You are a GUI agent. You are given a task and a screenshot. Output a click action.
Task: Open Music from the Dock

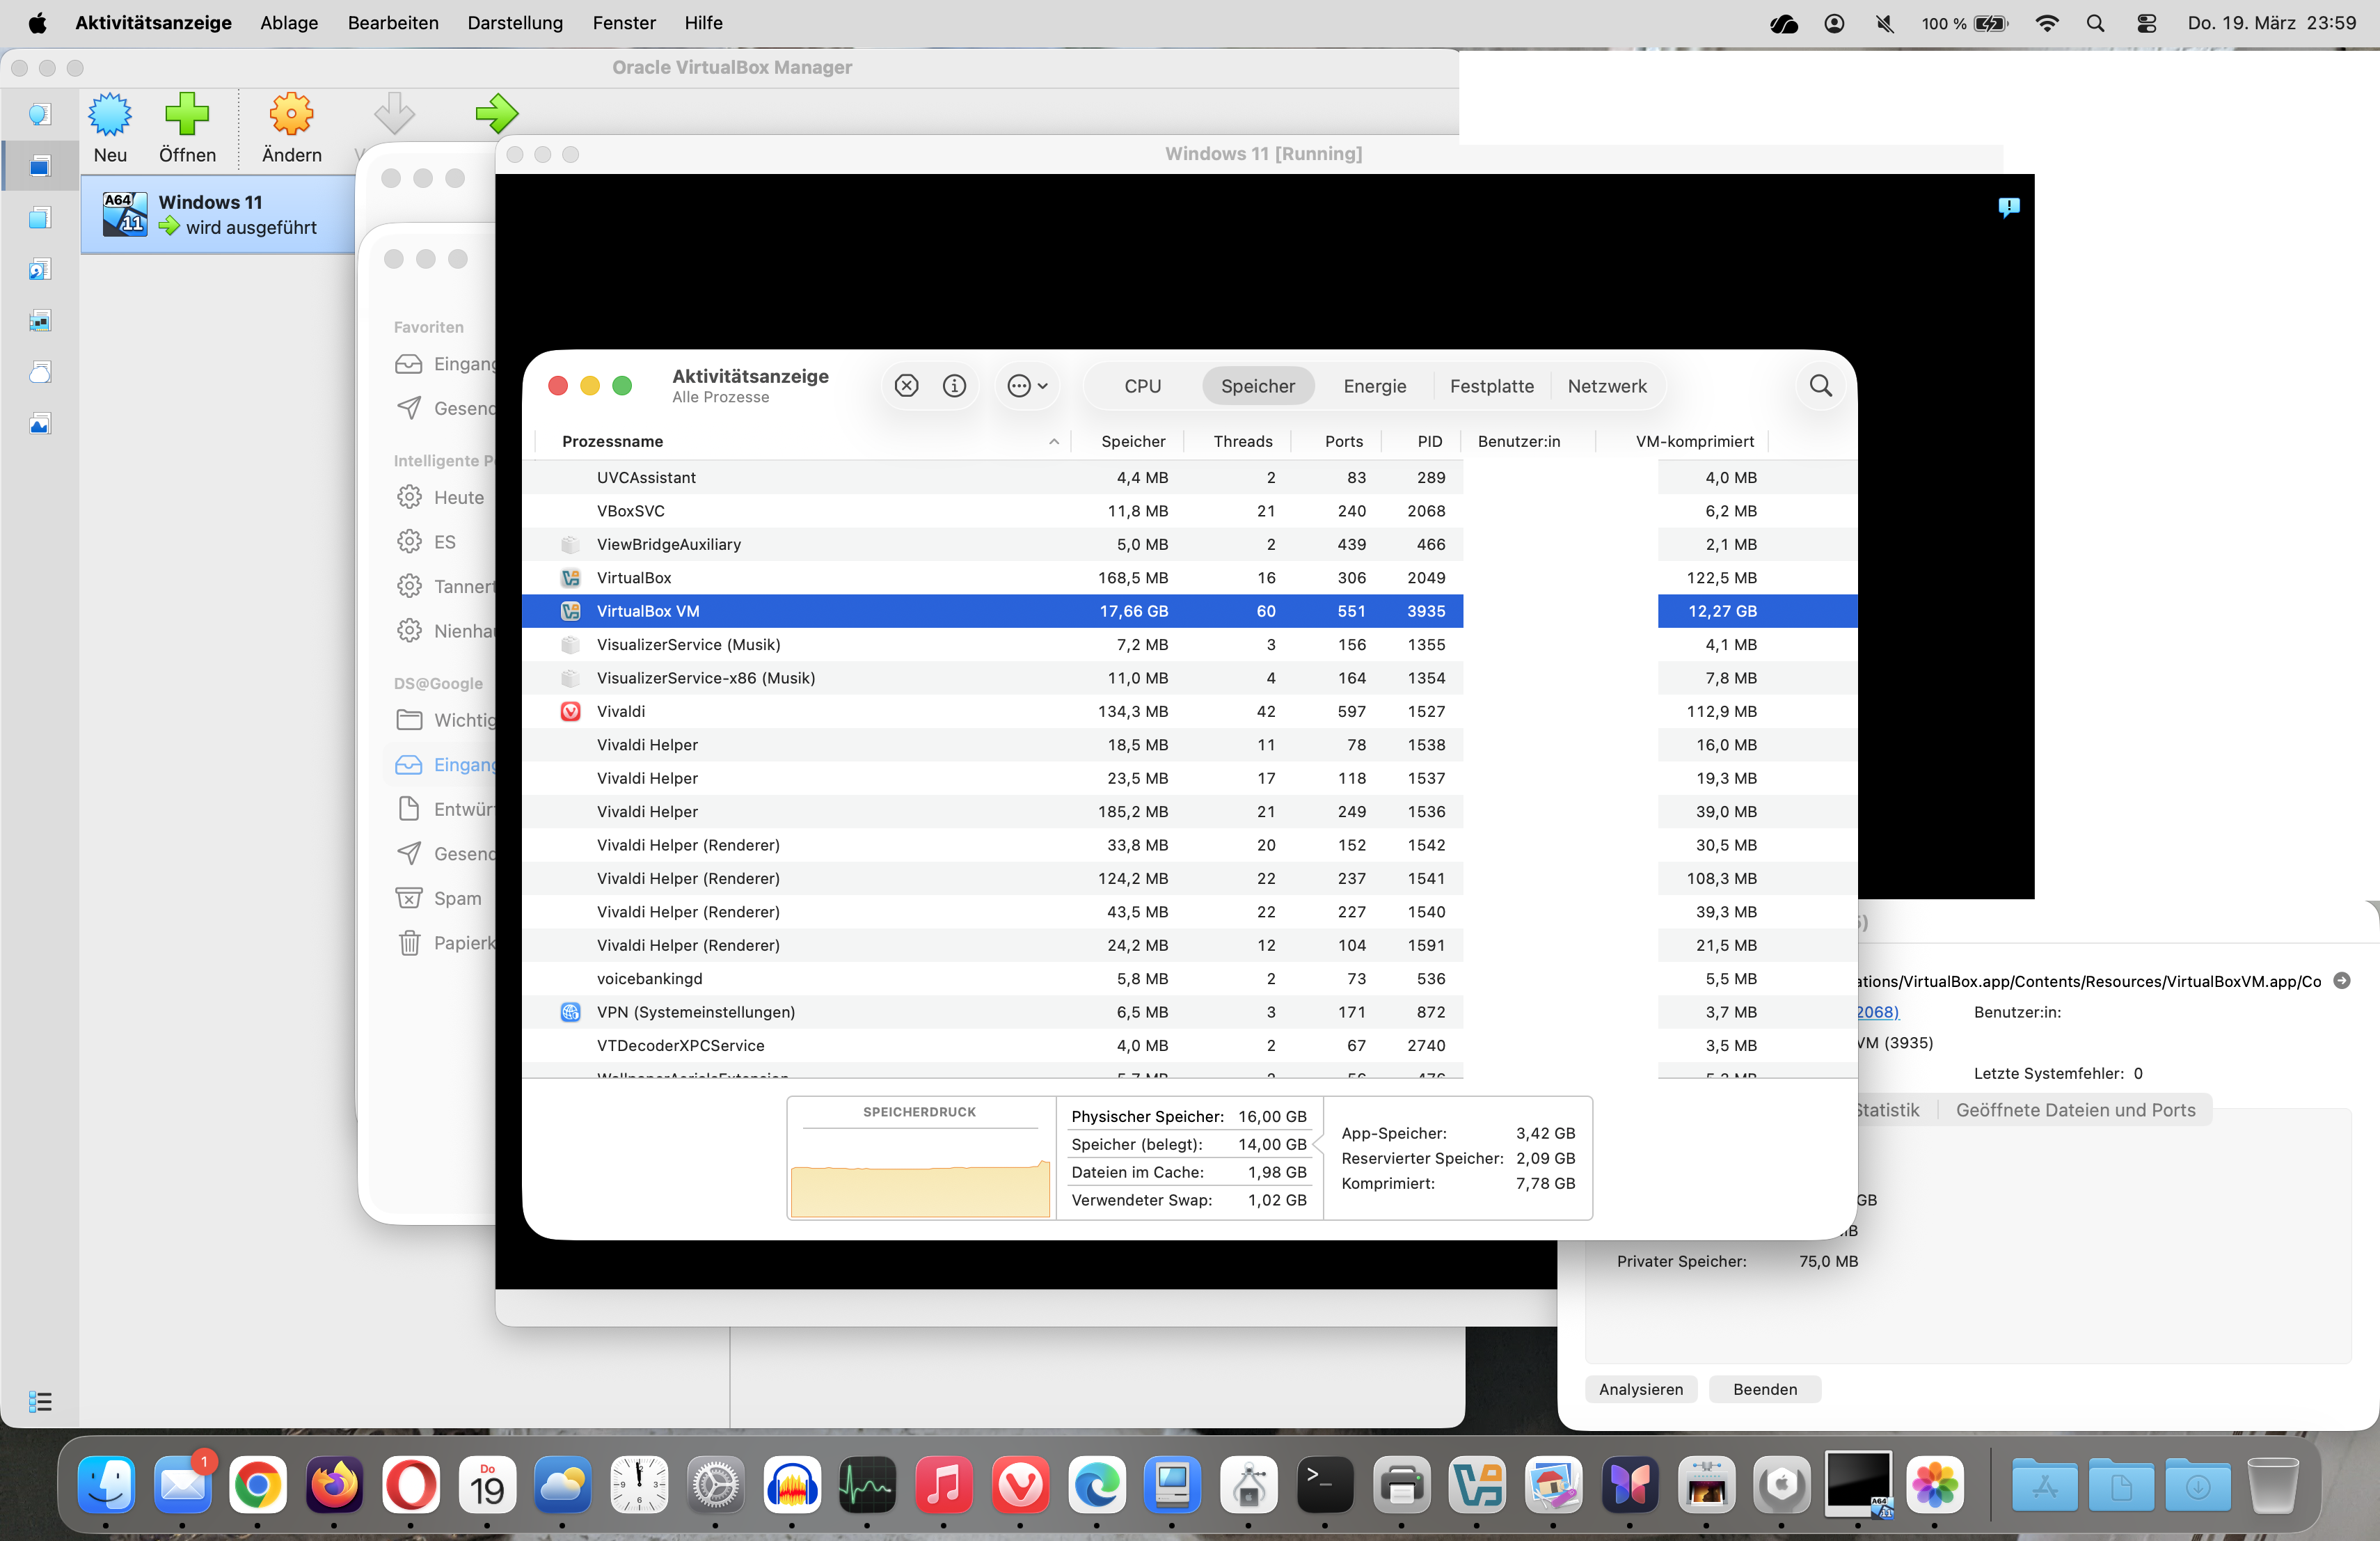coord(944,1484)
